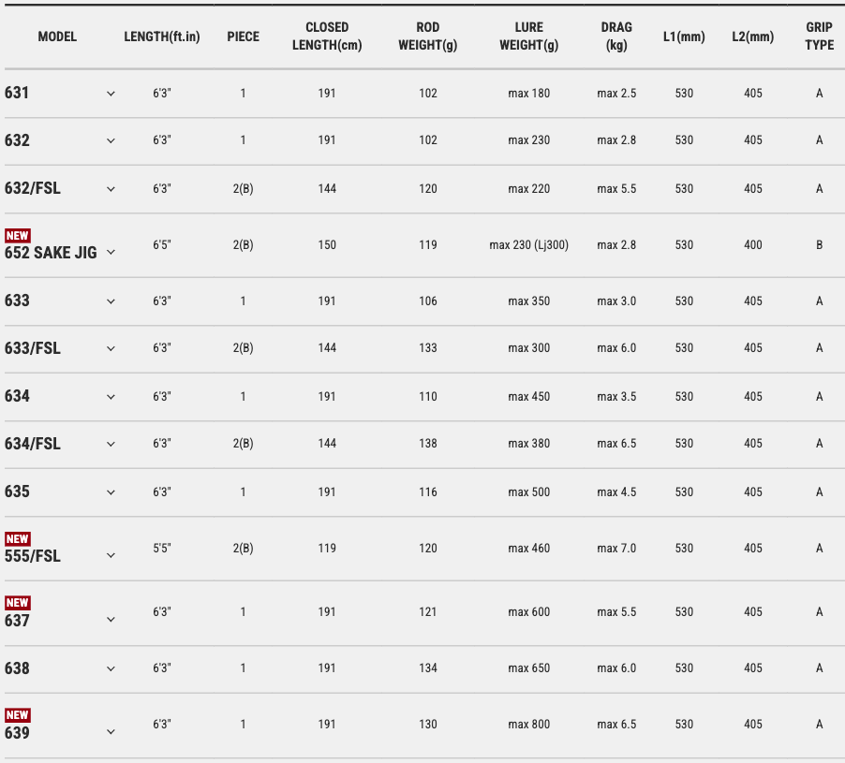Expand the 632/FSL row chevron

click(111, 189)
